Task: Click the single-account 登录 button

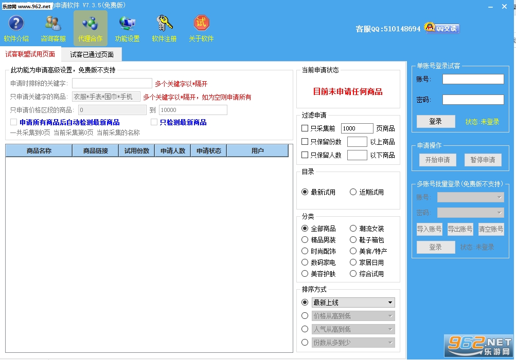Action: click(436, 122)
